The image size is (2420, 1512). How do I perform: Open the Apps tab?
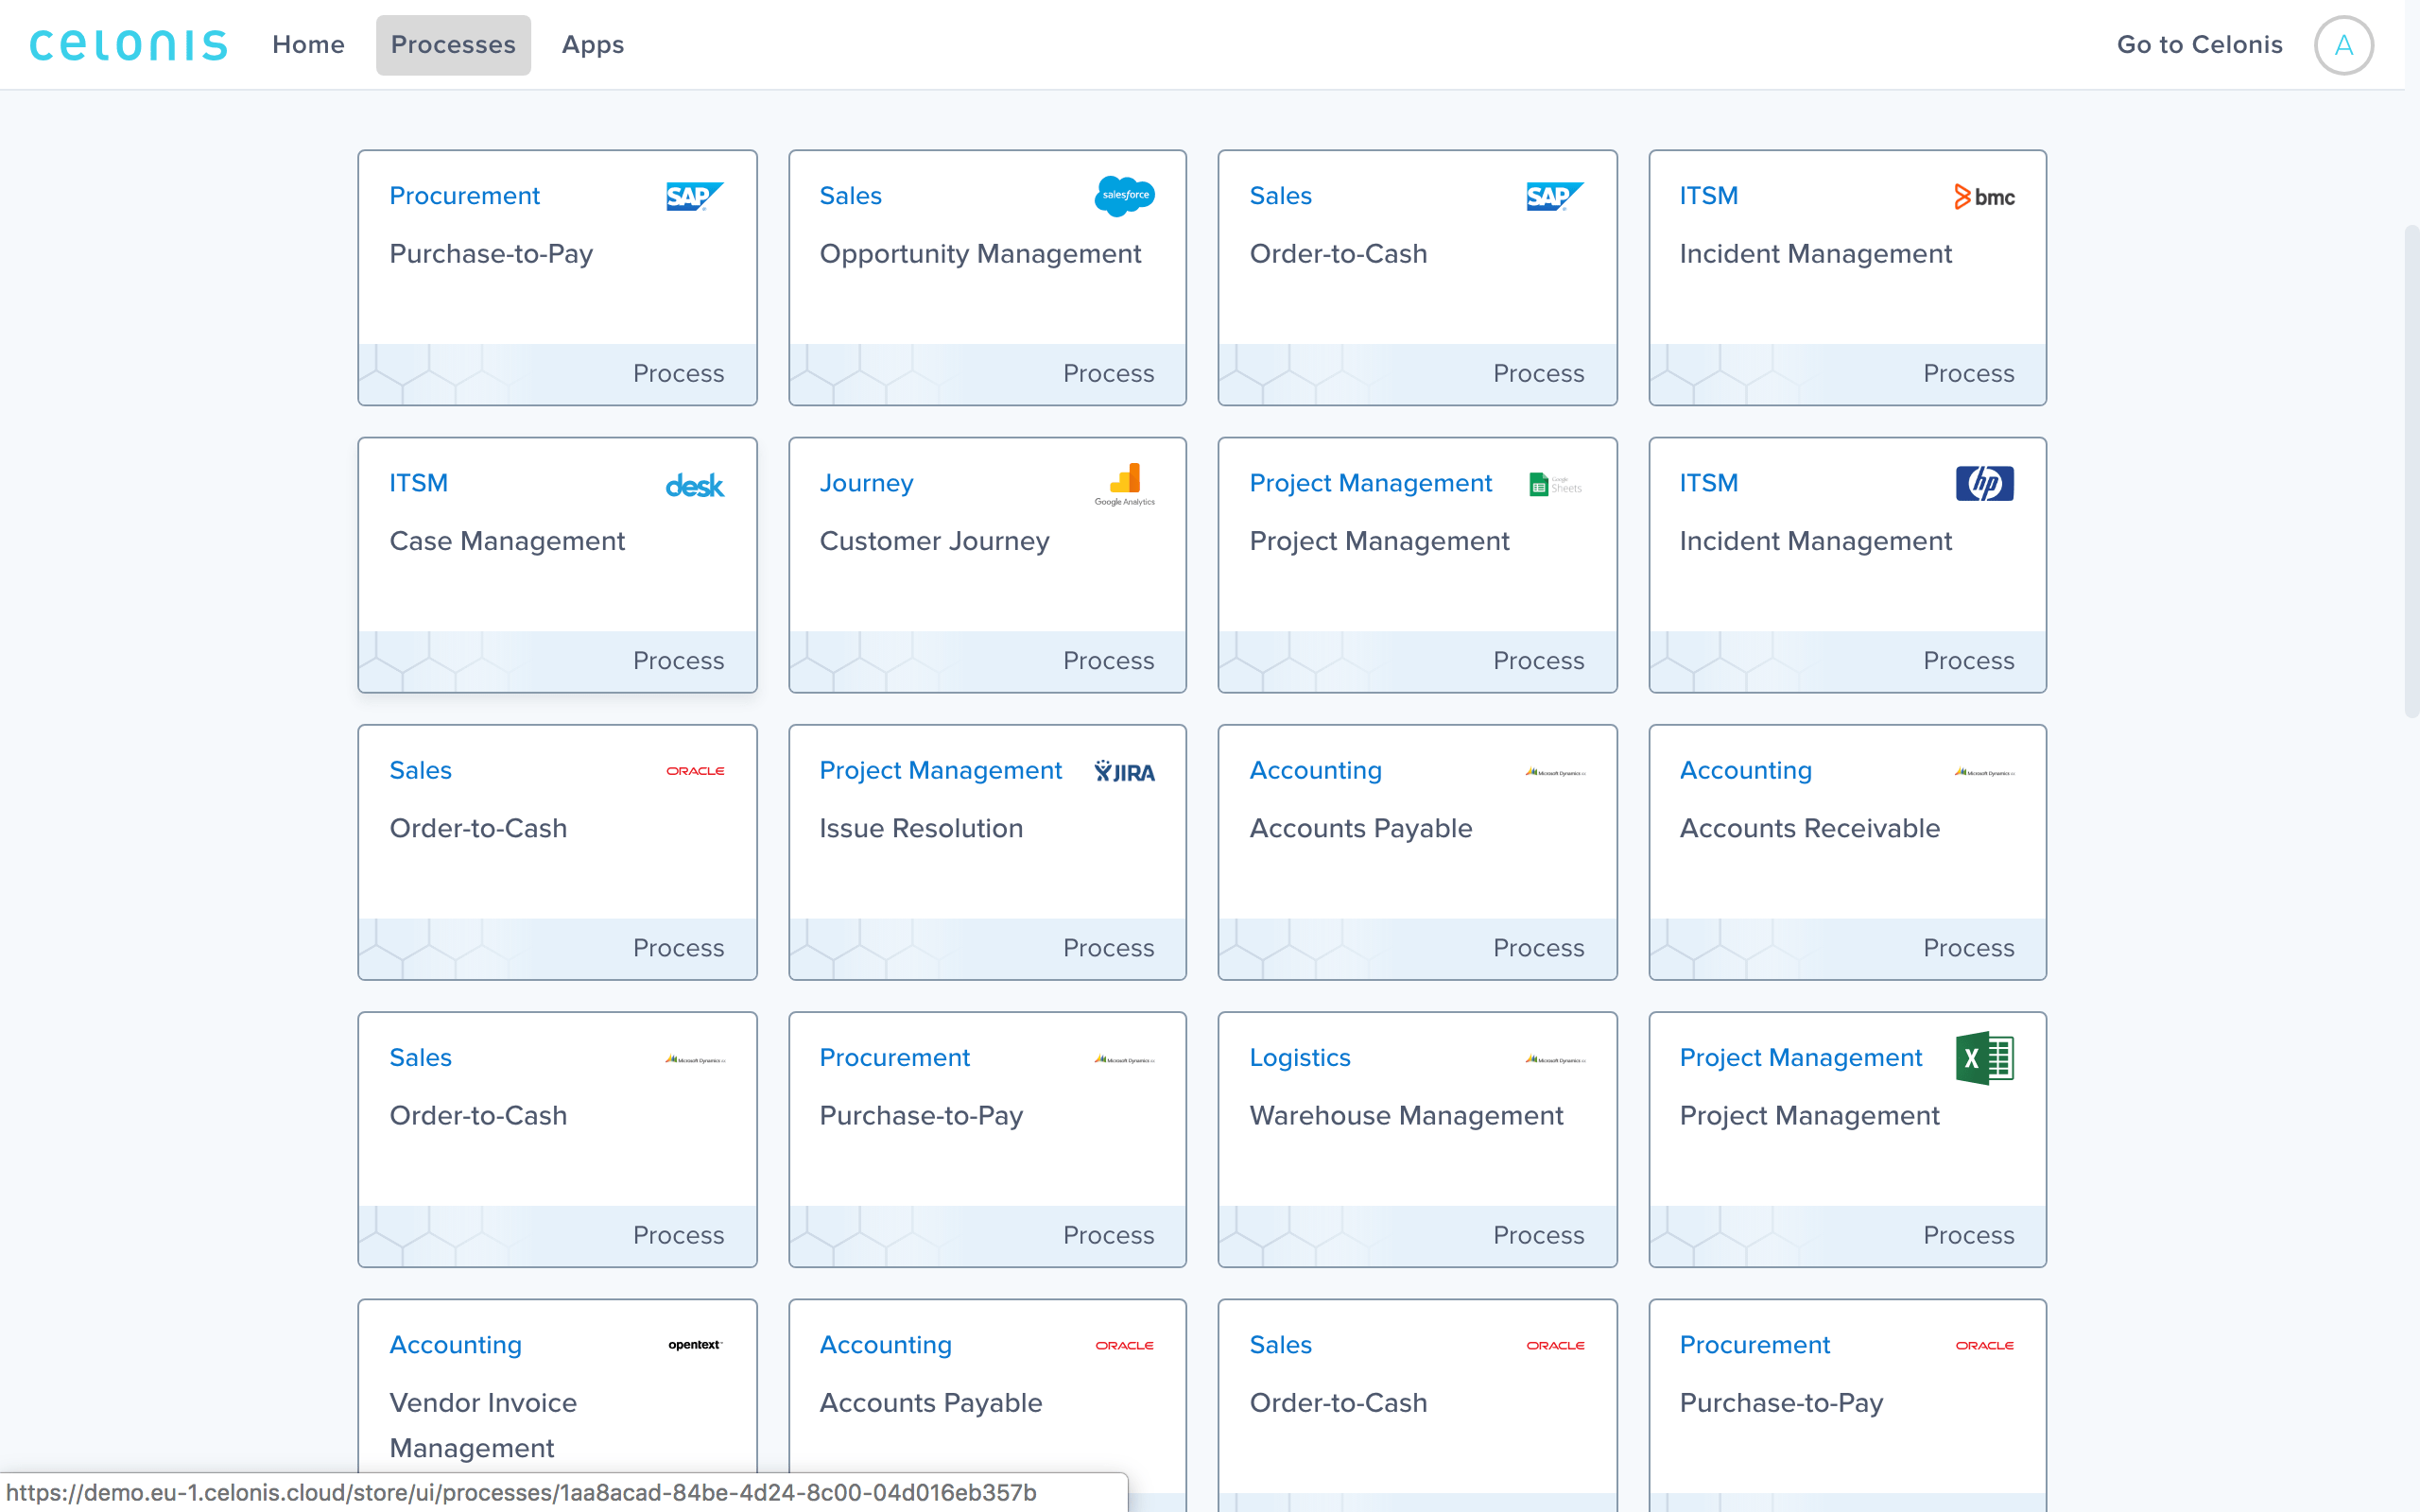coord(592,45)
